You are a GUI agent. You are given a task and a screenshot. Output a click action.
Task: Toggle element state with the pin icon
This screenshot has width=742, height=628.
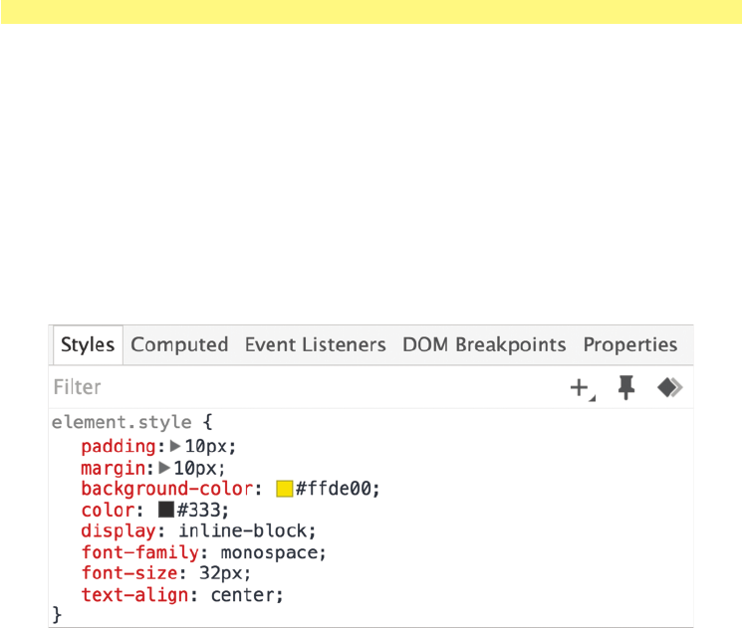tap(626, 388)
